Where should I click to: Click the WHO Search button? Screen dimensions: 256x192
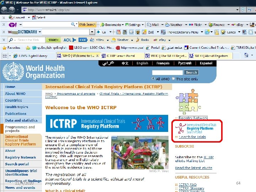click(191, 72)
